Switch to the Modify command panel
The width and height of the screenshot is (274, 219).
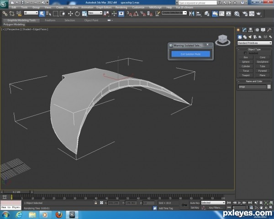[244, 30]
